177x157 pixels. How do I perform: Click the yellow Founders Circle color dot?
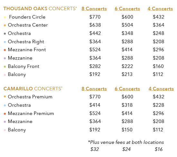click(5, 17)
